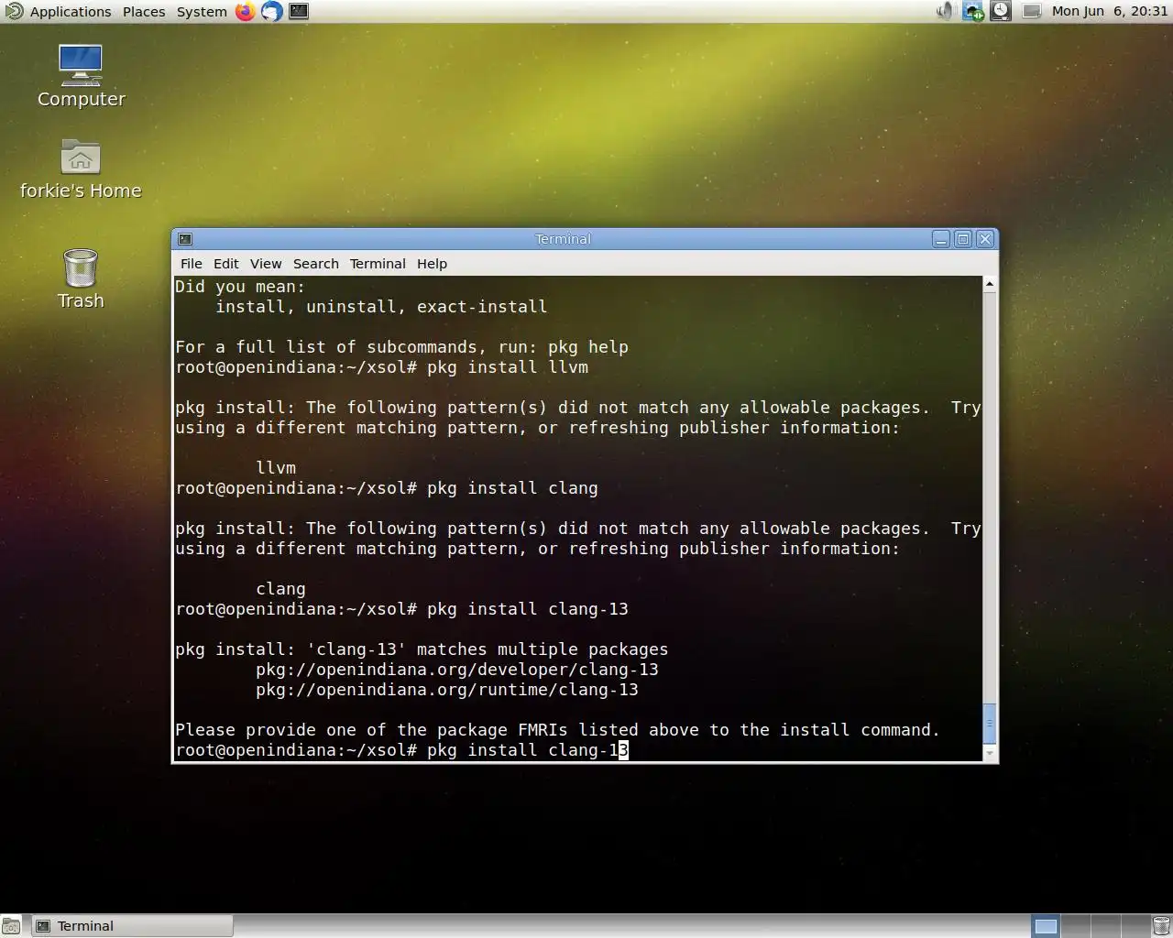
Task: Open the trash applet in bottom panel
Action: point(1160,926)
